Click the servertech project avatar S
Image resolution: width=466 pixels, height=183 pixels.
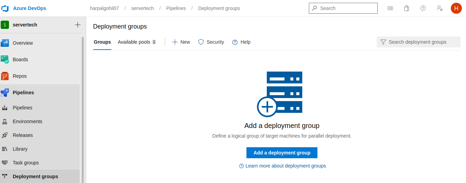[5, 25]
